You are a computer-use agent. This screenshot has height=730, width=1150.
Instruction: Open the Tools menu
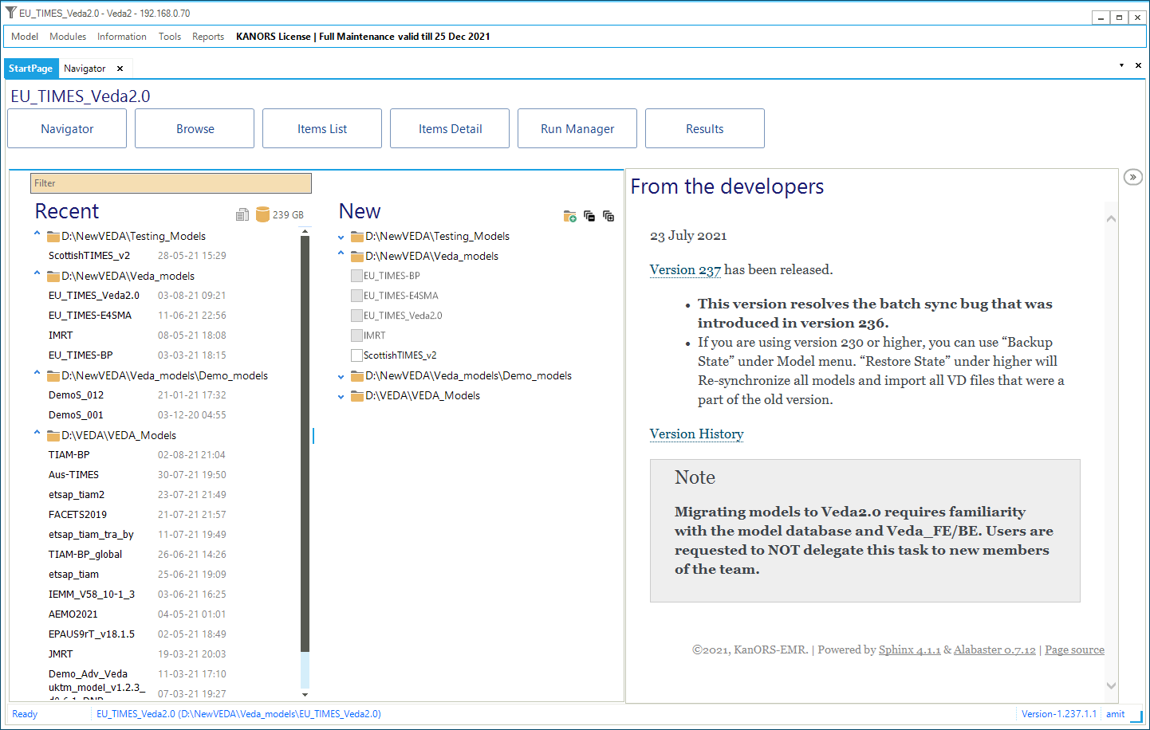pos(170,37)
